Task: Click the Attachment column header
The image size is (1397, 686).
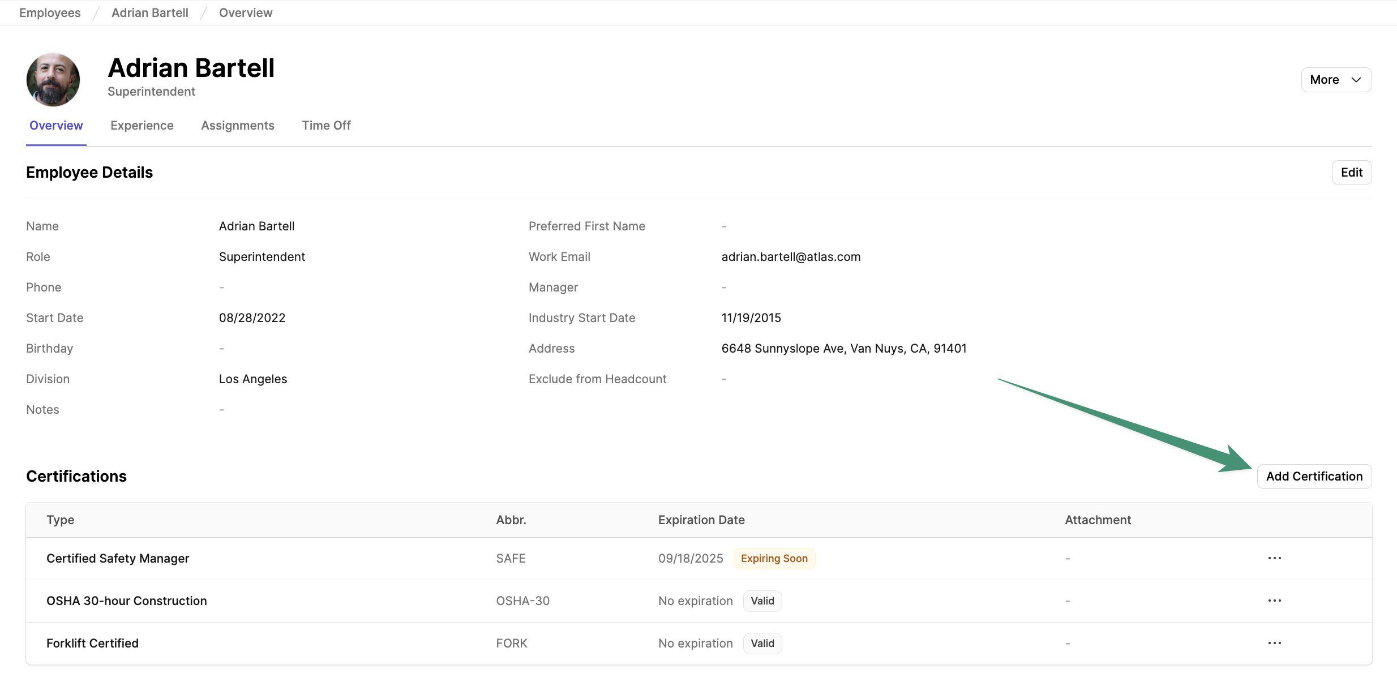Action: click(x=1098, y=520)
